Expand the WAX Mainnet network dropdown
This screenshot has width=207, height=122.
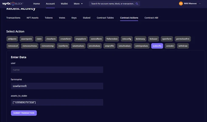click(x=200, y=4)
